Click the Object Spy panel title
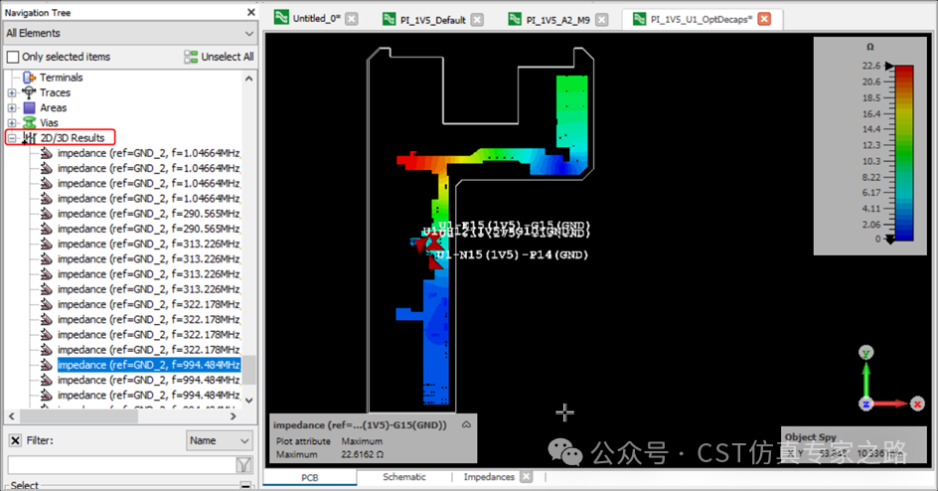The height and width of the screenshot is (491, 938). tap(810, 437)
